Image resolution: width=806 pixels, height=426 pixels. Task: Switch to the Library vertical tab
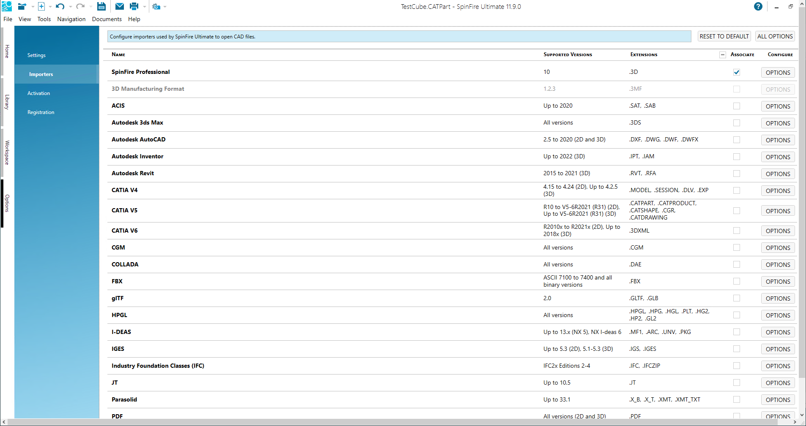point(7,102)
